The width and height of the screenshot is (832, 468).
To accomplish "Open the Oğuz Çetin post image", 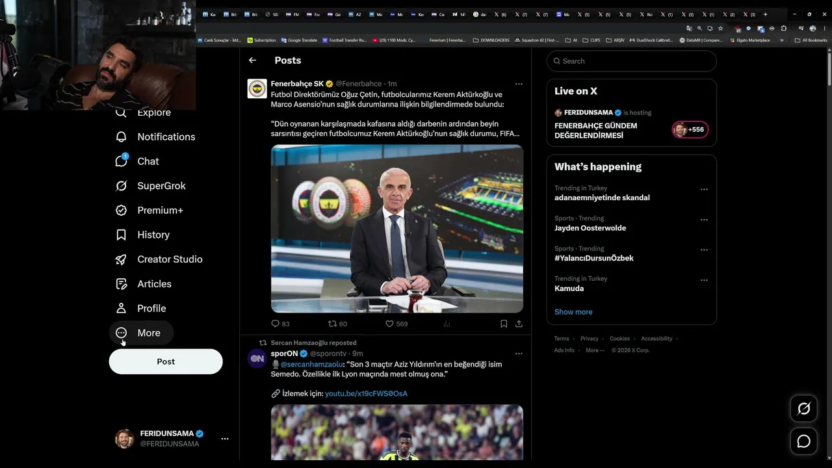I will [x=397, y=229].
